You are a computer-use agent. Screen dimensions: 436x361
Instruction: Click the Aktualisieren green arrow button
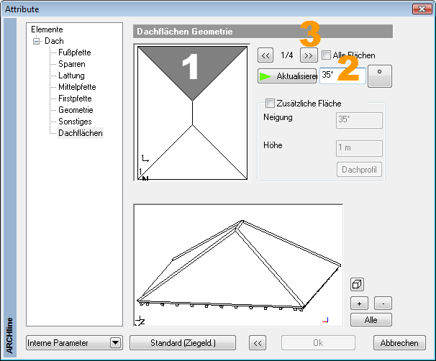click(287, 76)
